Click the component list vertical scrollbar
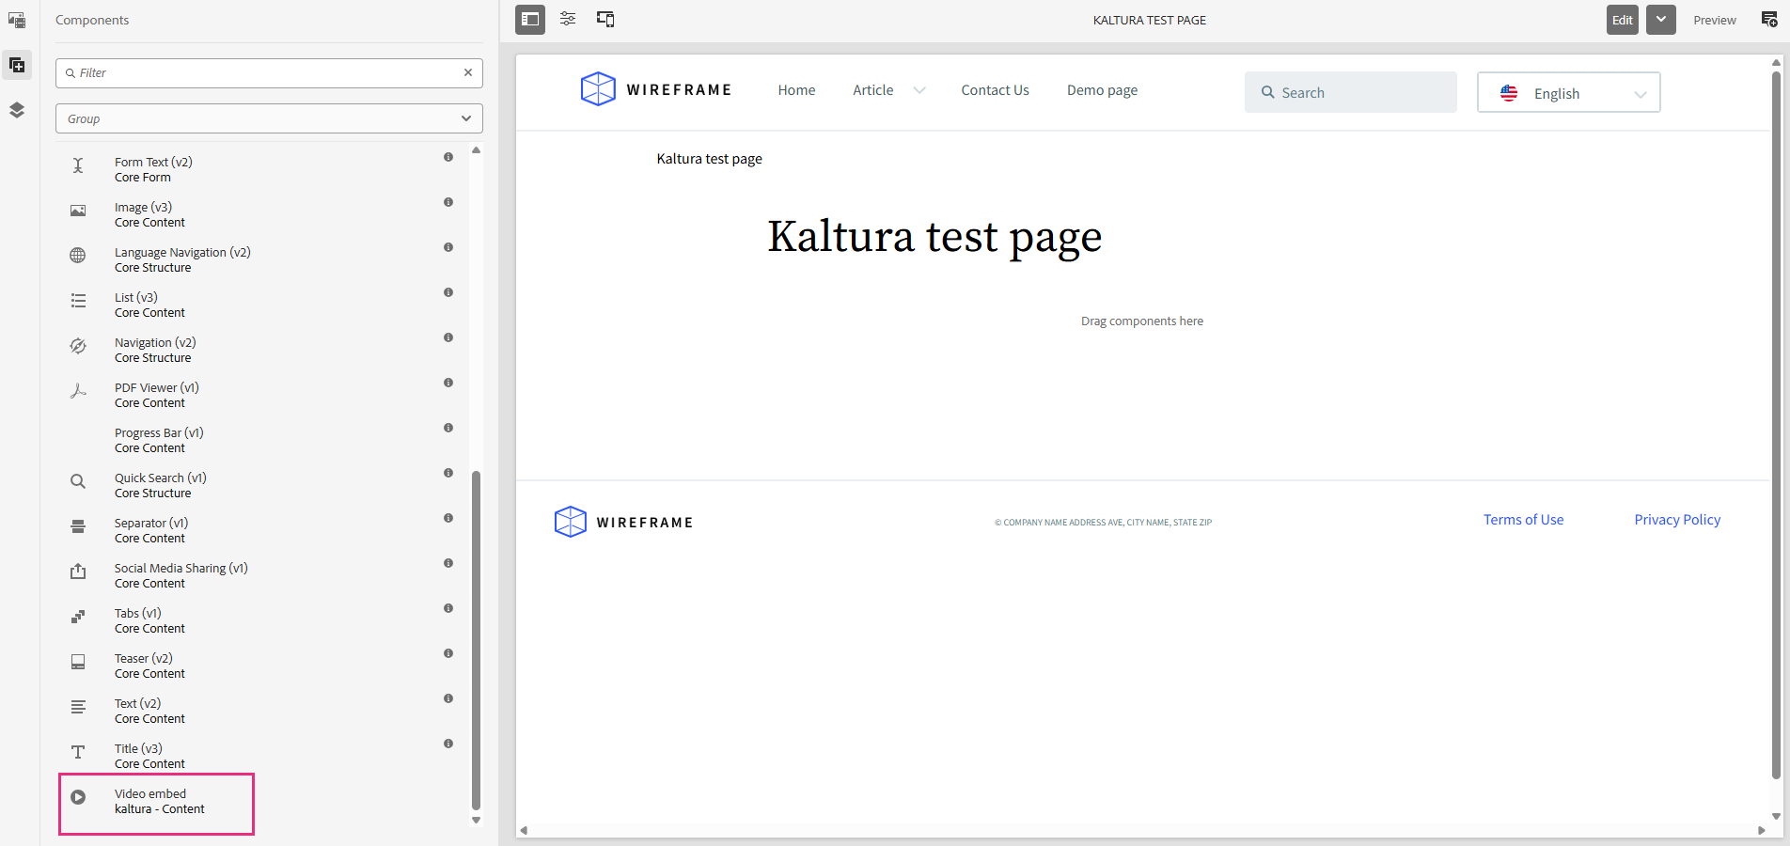Image resolution: width=1790 pixels, height=846 pixels. coord(476,639)
